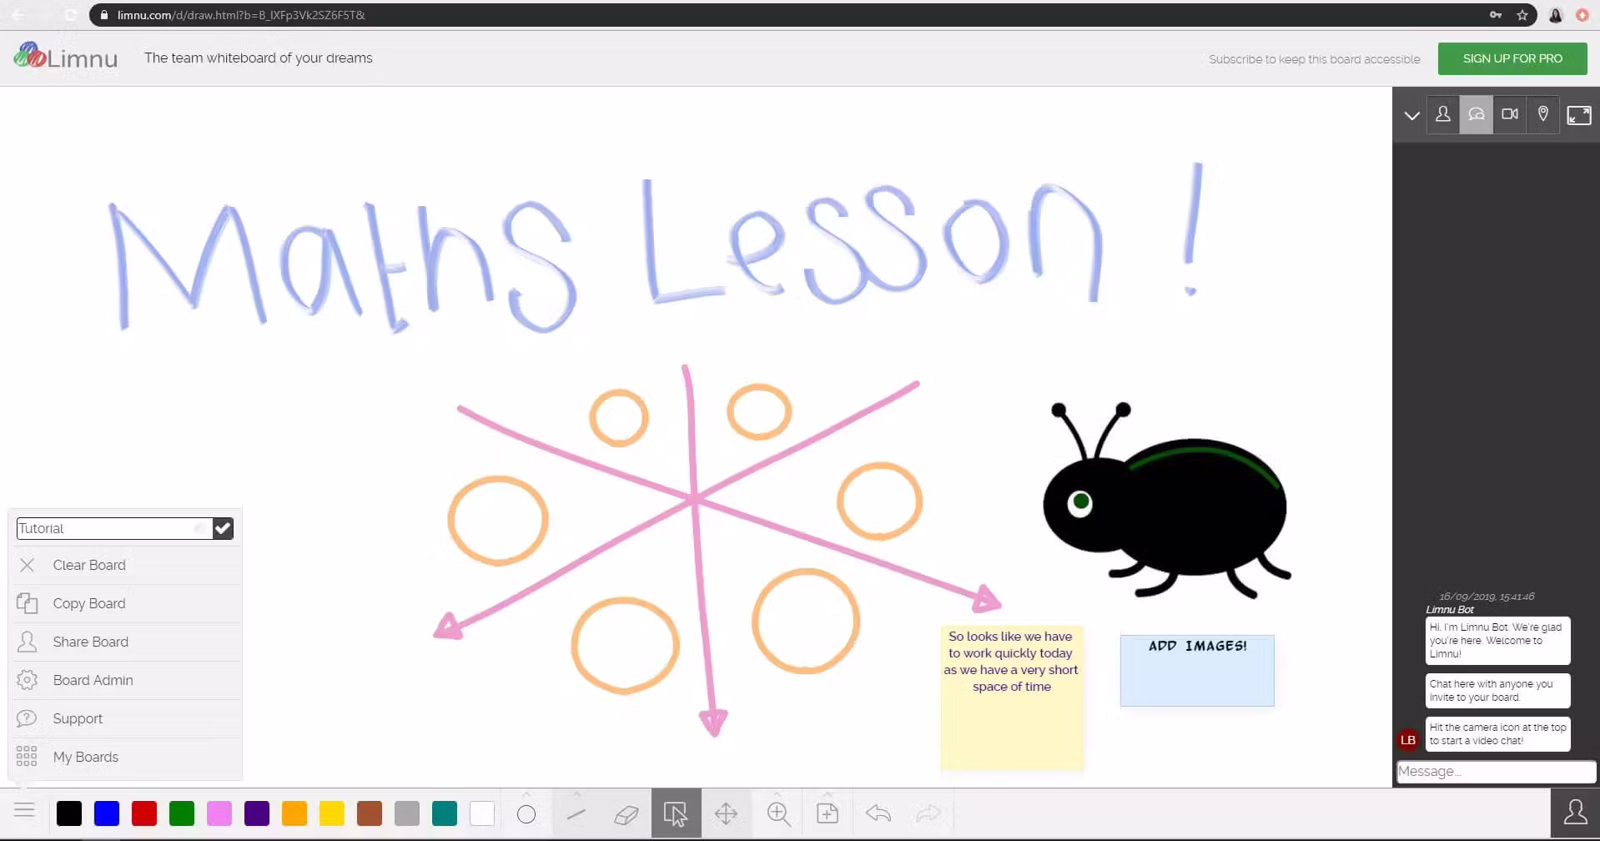The image size is (1600, 841).
Task: Expand the add-image tool options
Action: pyautogui.click(x=828, y=794)
